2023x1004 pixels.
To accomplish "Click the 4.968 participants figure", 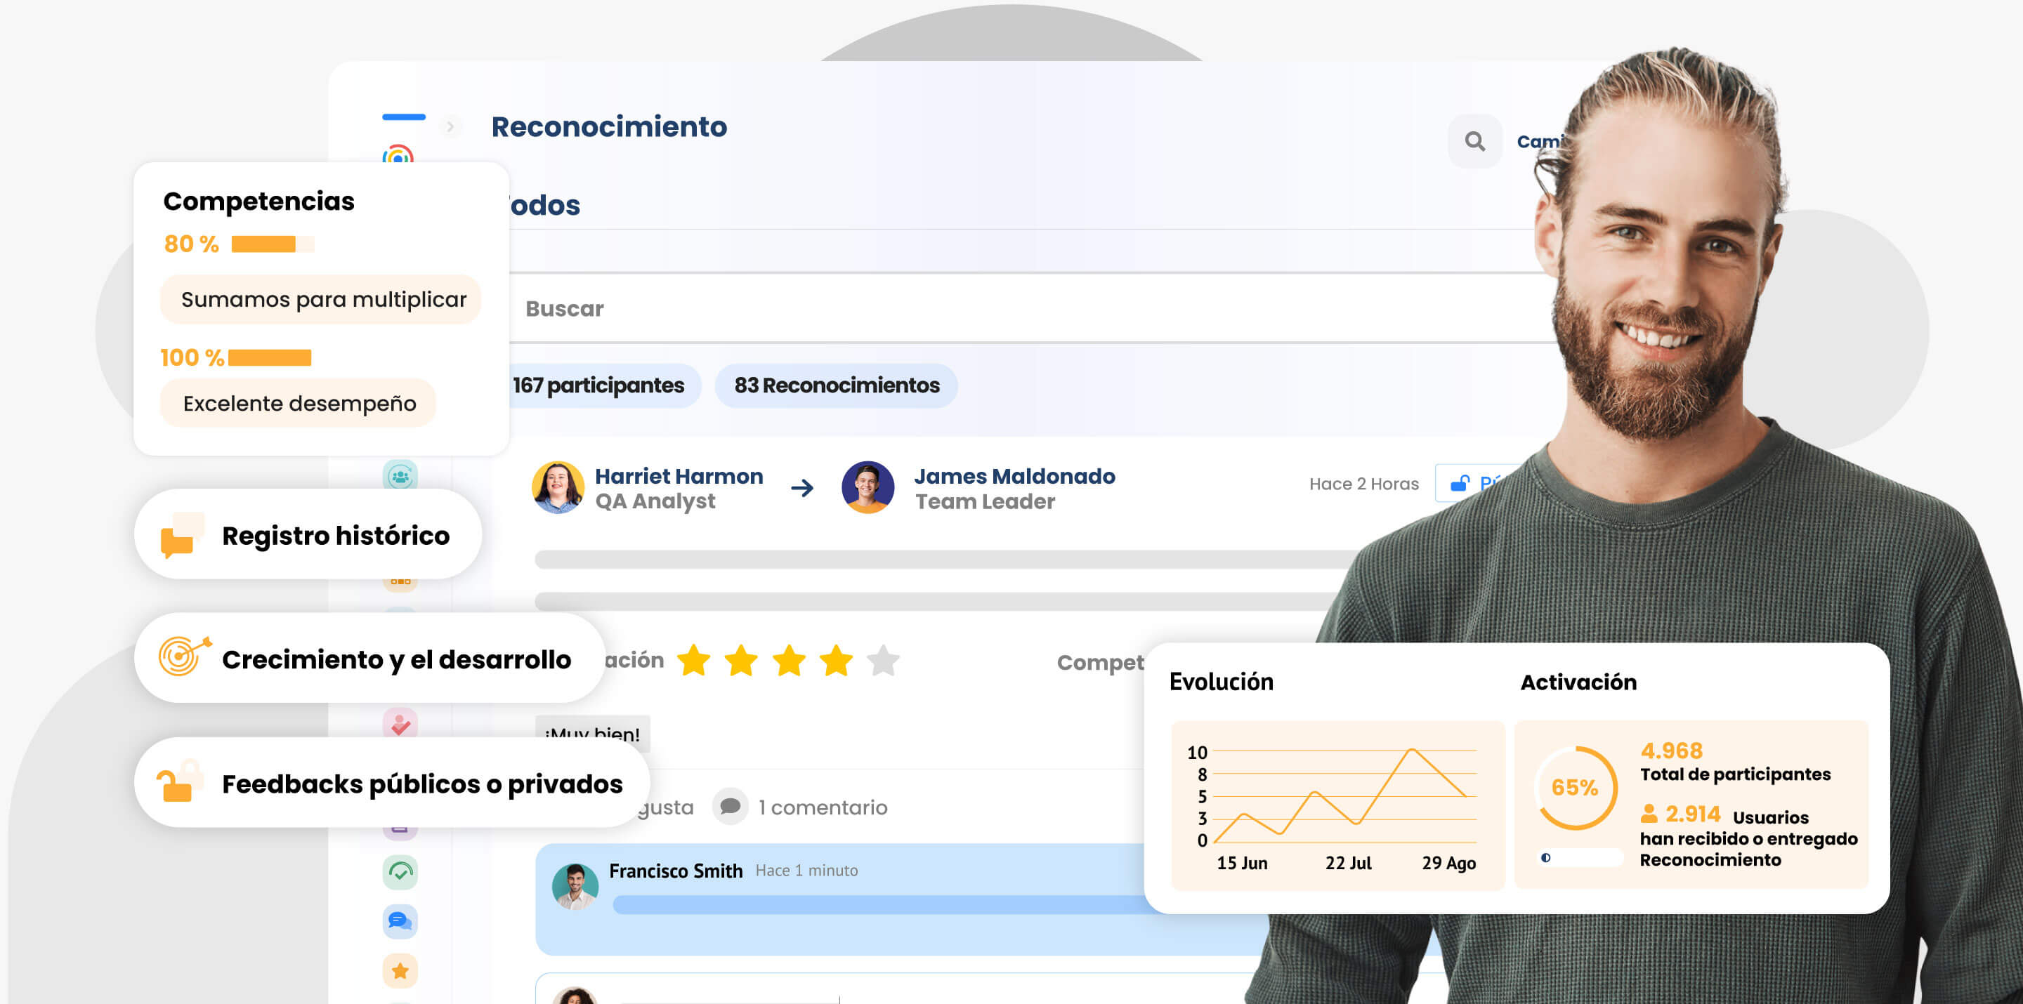I will pos(1671,751).
